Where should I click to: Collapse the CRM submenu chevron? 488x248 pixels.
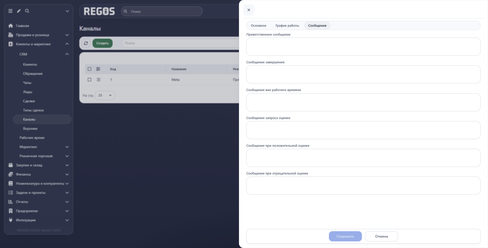67,54
